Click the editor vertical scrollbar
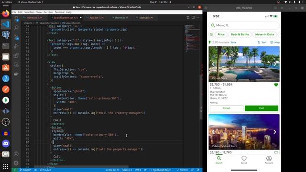 pyautogui.click(x=201, y=97)
